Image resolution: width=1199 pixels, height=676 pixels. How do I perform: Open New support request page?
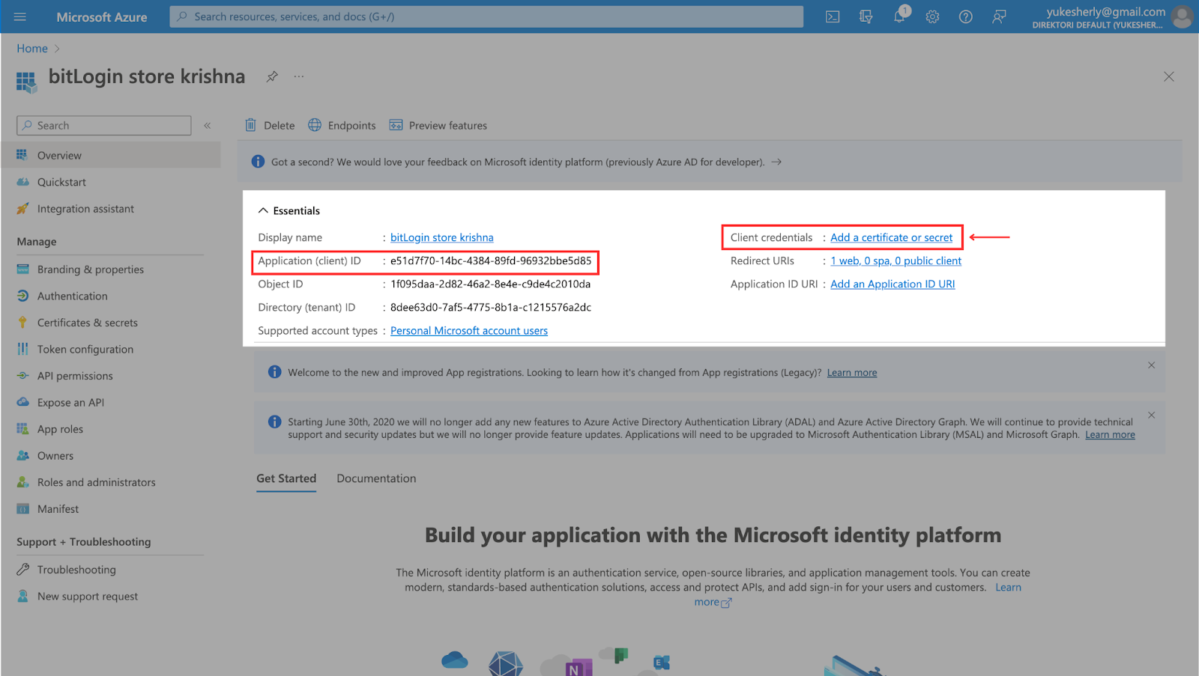click(x=88, y=597)
